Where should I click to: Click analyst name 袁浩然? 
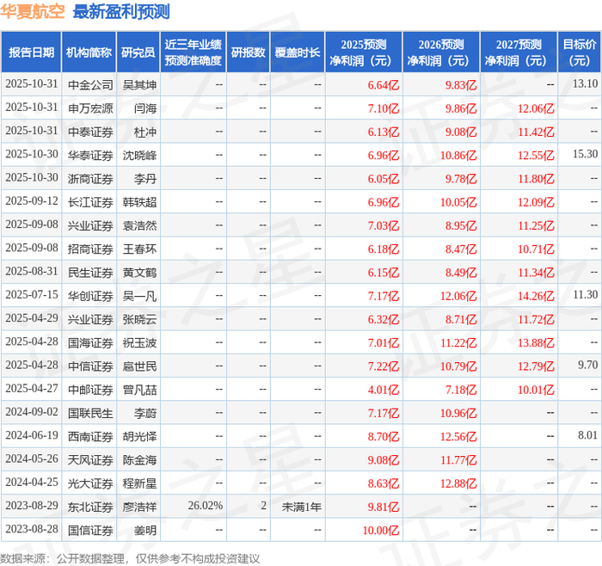pyautogui.click(x=139, y=225)
